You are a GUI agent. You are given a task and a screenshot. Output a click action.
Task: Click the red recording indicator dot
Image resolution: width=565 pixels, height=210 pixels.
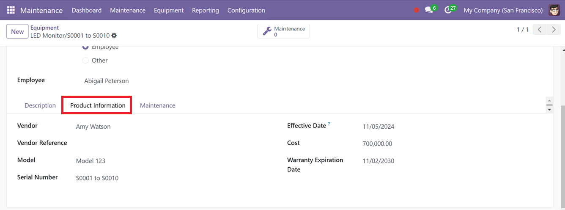pyautogui.click(x=417, y=10)
